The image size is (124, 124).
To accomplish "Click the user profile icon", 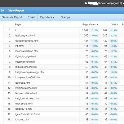I will pyautogui.click(x=86, y=3).
